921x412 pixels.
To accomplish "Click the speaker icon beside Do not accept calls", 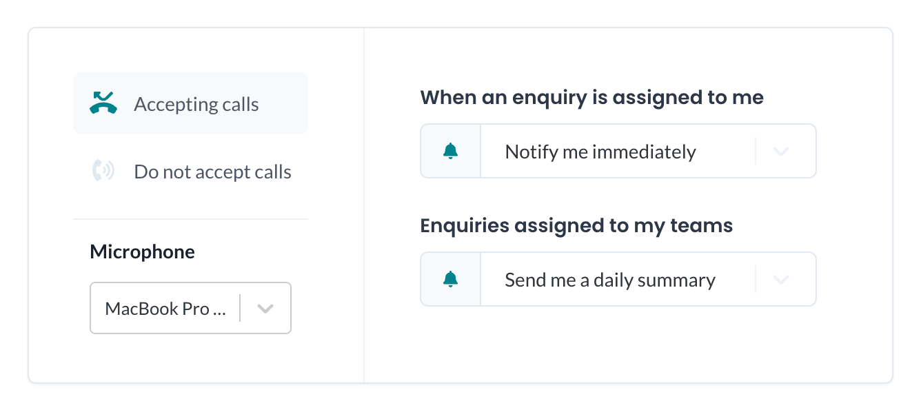I will pyautogui.click(x=103, y=171).
